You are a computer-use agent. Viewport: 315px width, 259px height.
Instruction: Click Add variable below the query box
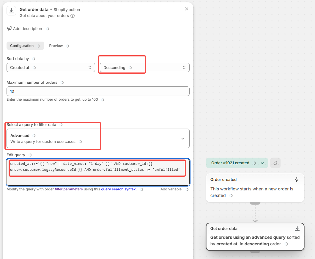tap(171, 189)
